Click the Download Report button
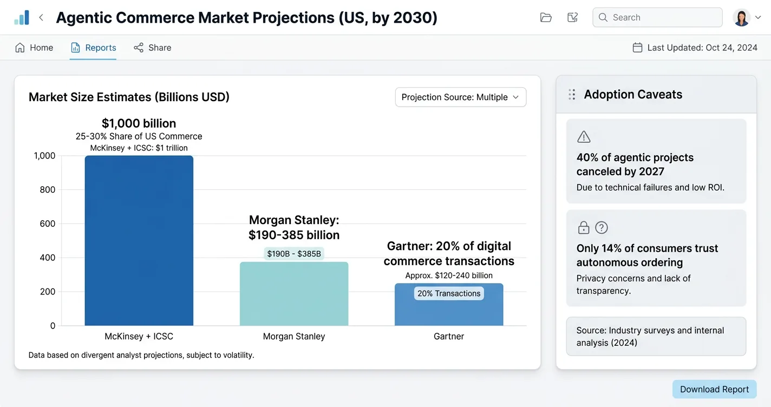Image resolution: width=771 pixels, height=407 pixels. [714, 389]
